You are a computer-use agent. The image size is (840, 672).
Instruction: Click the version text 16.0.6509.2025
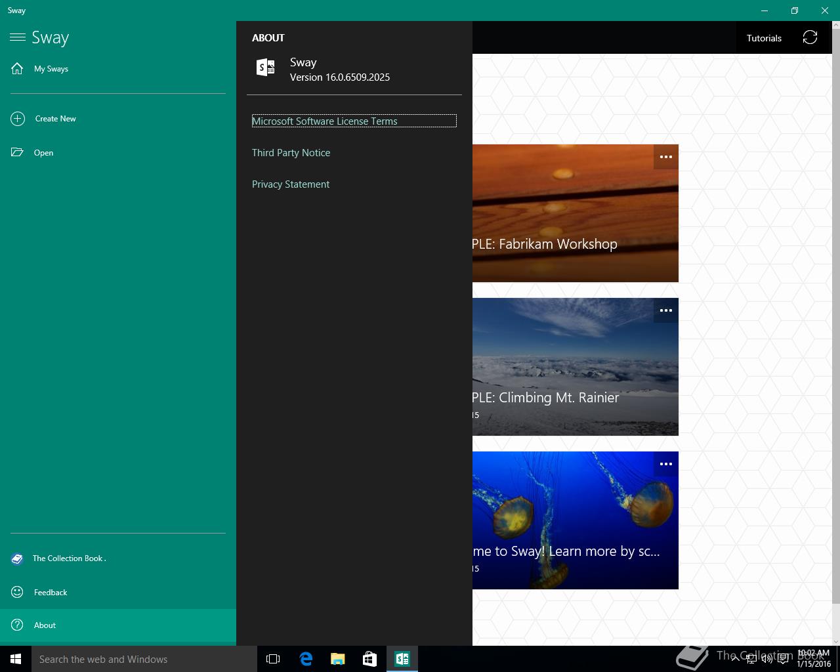[x=340, y=77]
